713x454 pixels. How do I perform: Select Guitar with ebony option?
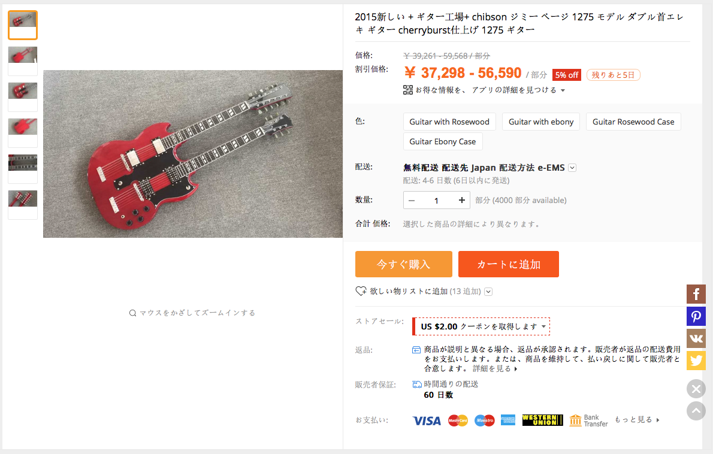click(x=541, y=122)
